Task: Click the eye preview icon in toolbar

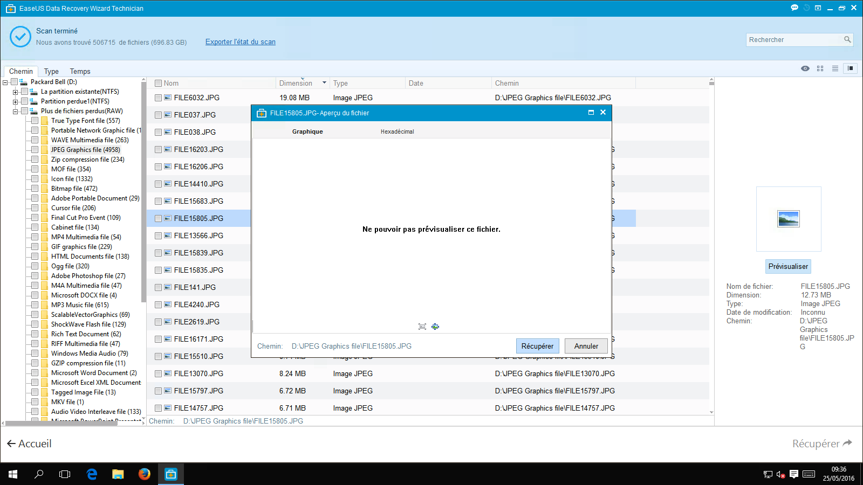Action: pos(805,68)
